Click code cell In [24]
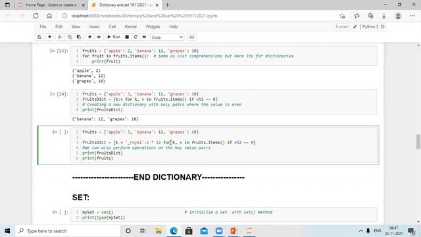The width and height of the screenshot is (421, 237). pos(224,101)
